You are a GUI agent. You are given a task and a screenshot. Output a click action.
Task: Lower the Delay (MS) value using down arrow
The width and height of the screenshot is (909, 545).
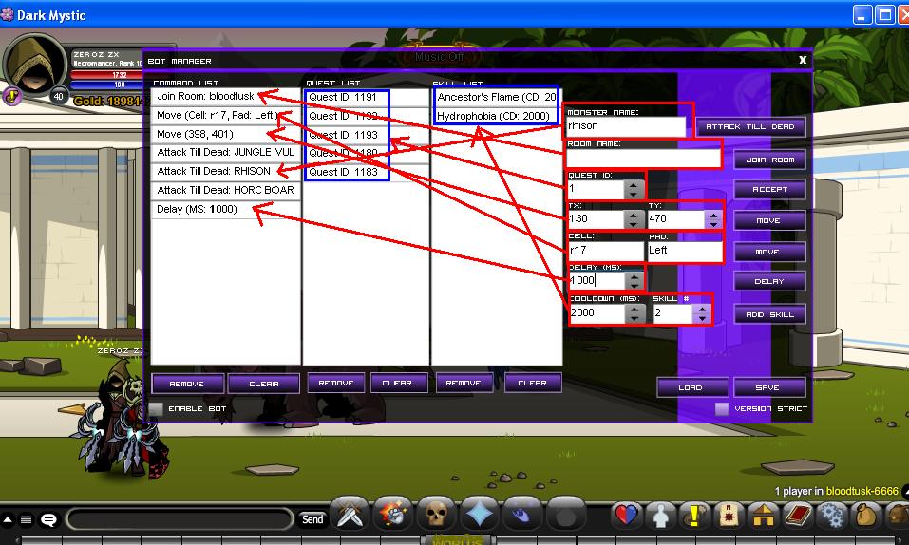[634, 286]
